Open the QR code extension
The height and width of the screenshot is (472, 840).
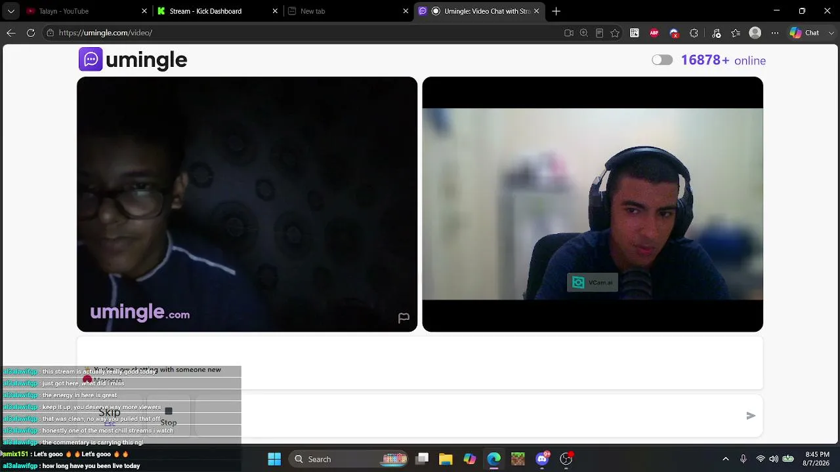point(635,33)
